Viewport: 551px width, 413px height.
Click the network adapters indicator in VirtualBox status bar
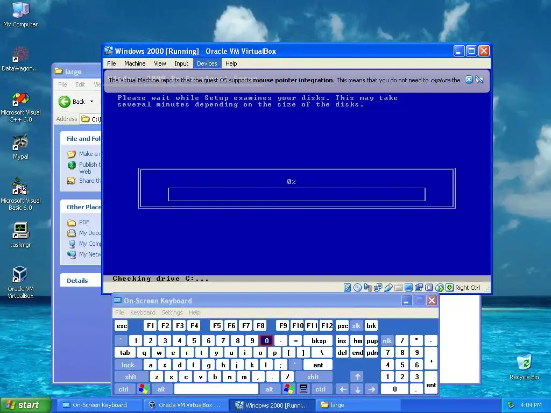click(378, 288)
